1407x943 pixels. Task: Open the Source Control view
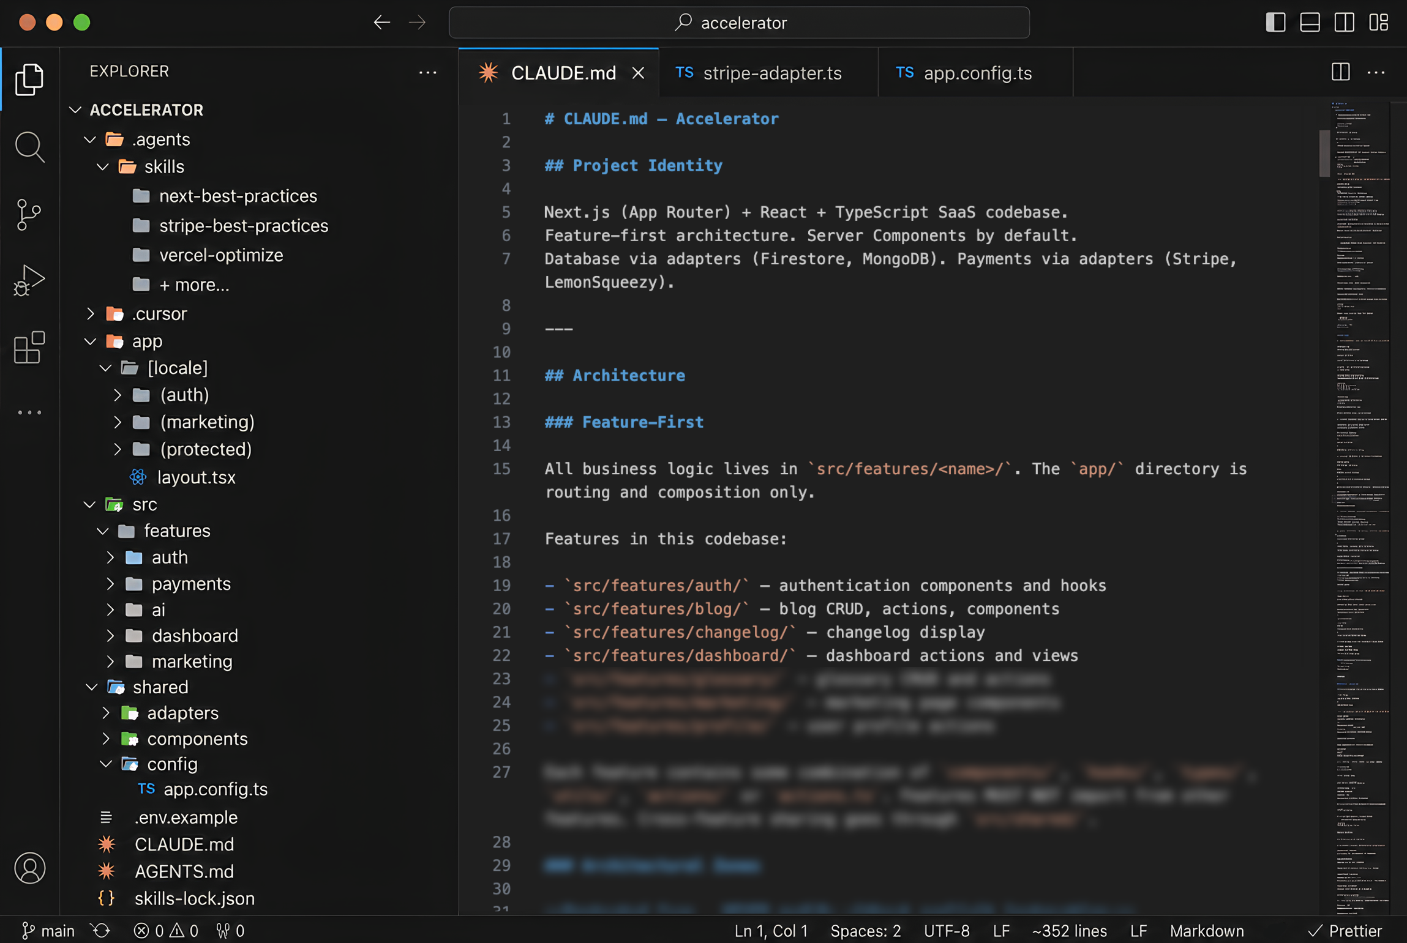coord(29,215)
